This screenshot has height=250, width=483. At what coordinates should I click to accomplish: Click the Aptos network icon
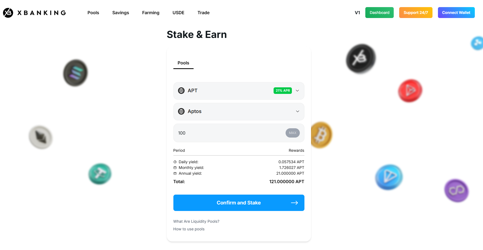pyautogui.click(x=181, y=111)
